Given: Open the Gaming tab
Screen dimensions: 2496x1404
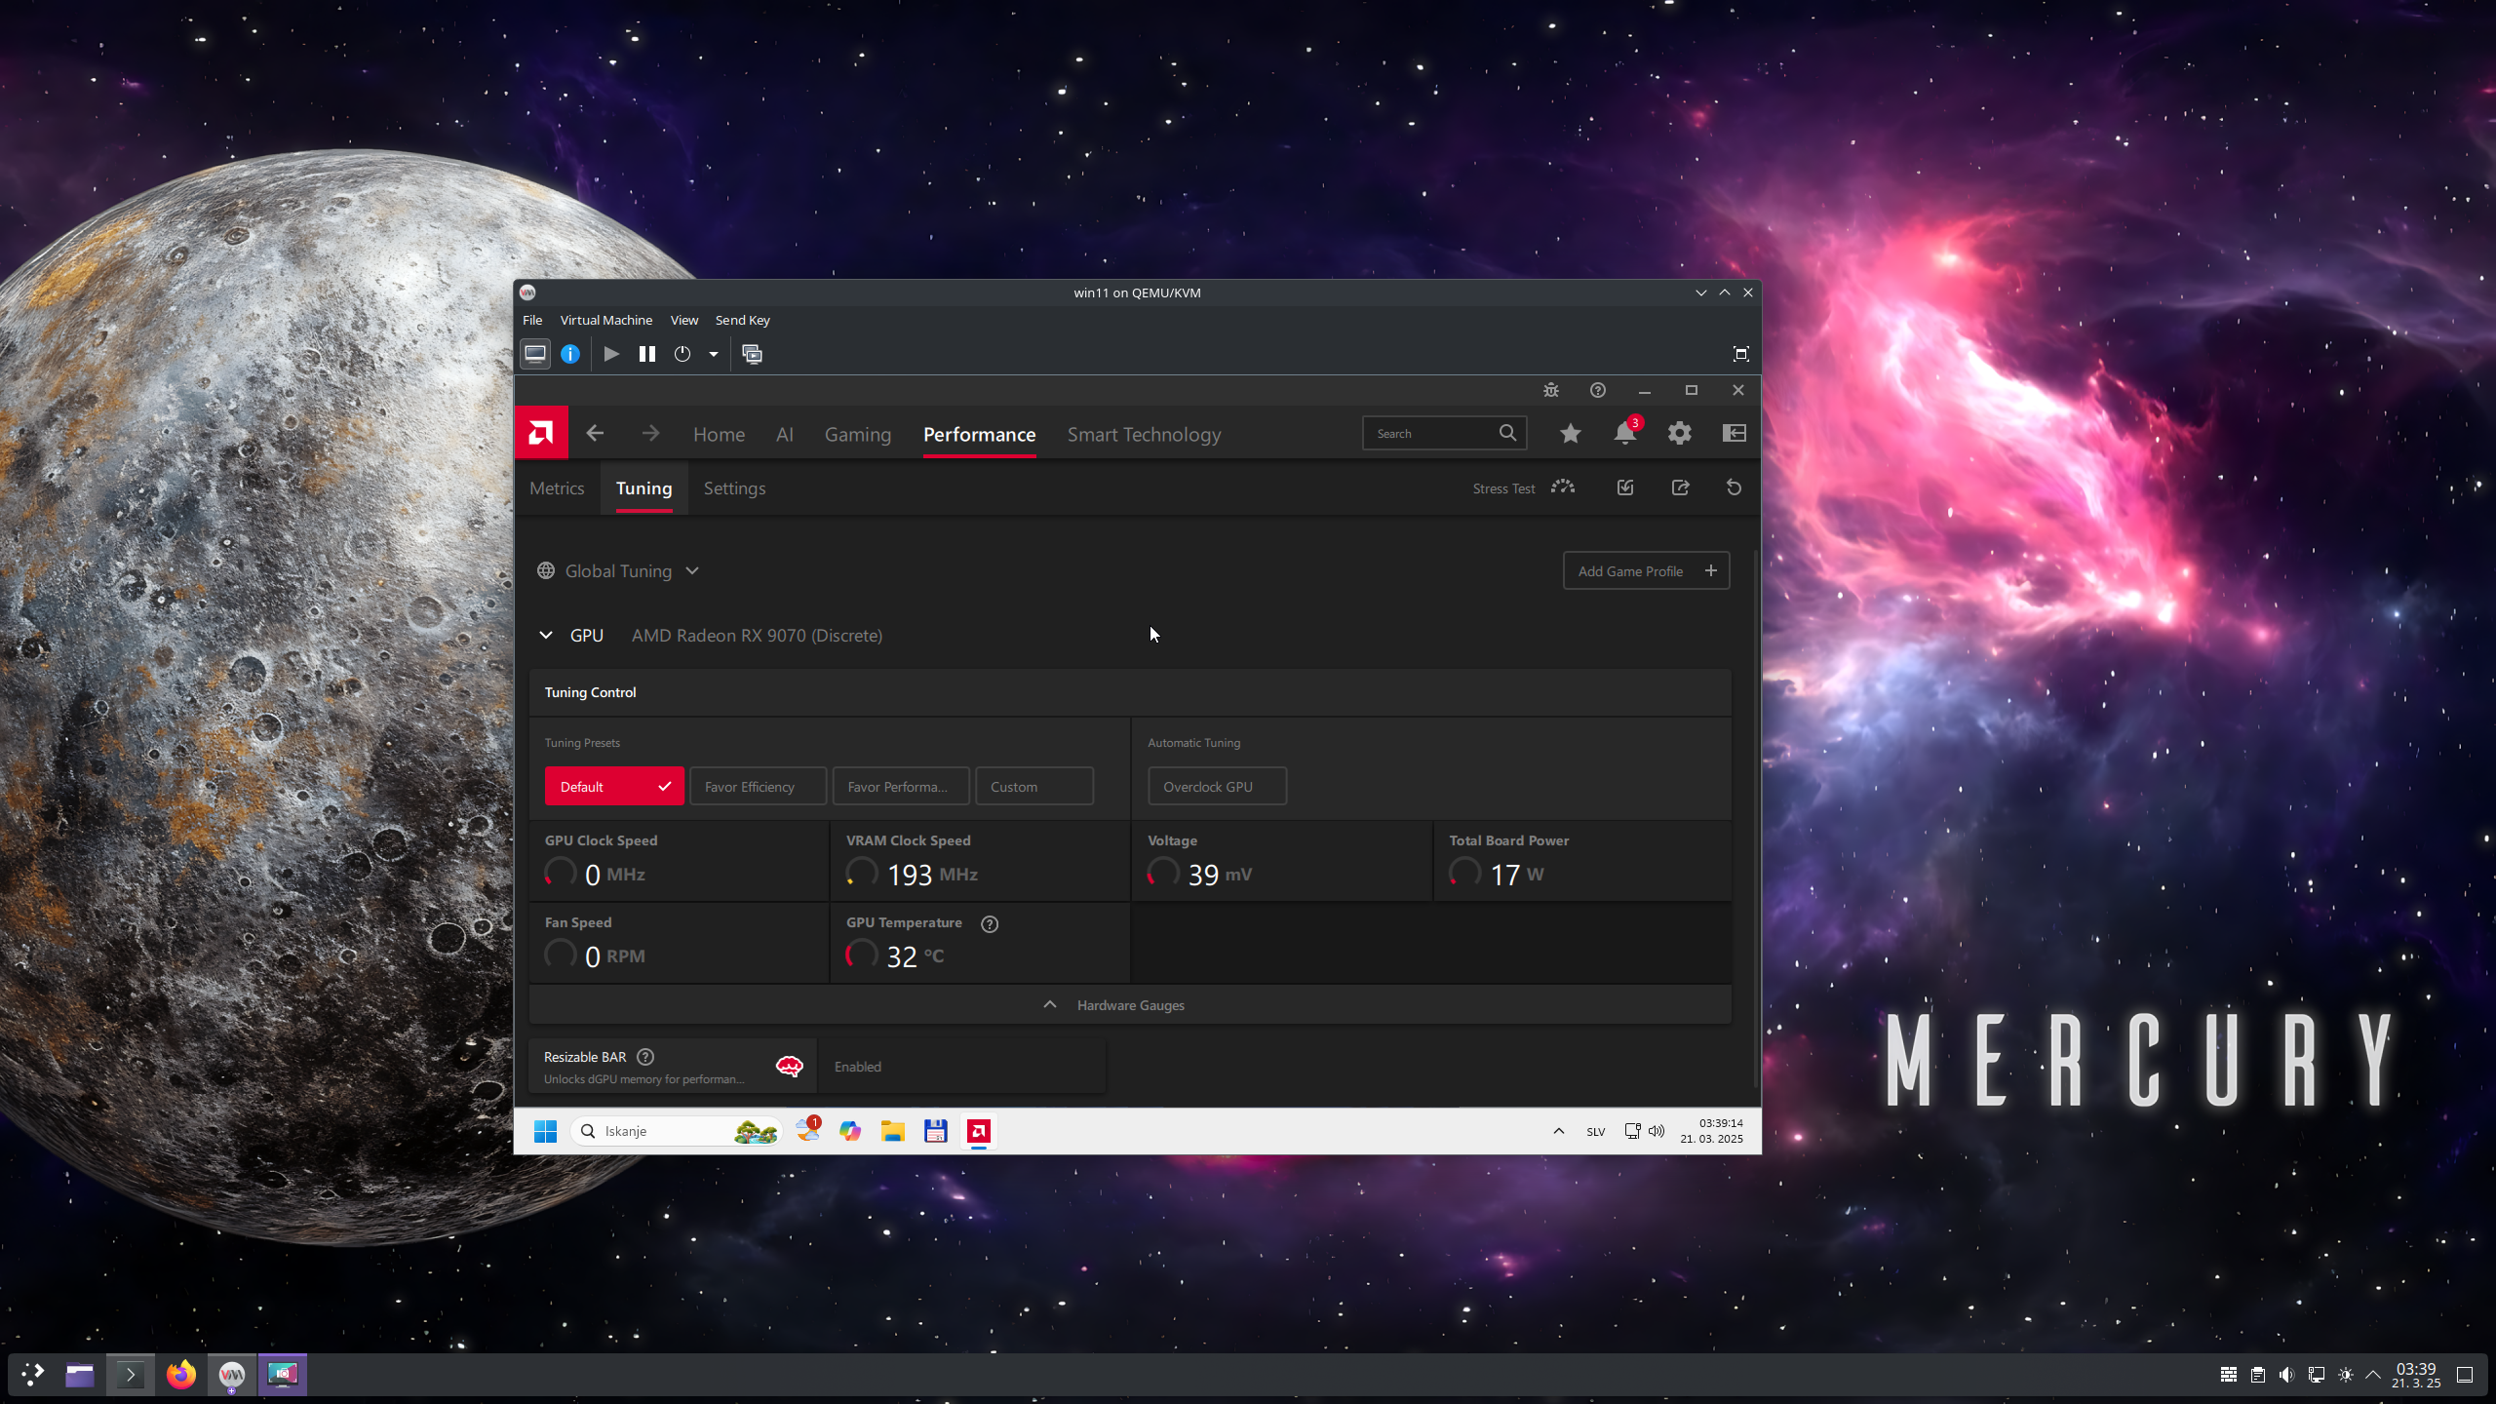Looking at the screenshot, I should pos(858,434).
